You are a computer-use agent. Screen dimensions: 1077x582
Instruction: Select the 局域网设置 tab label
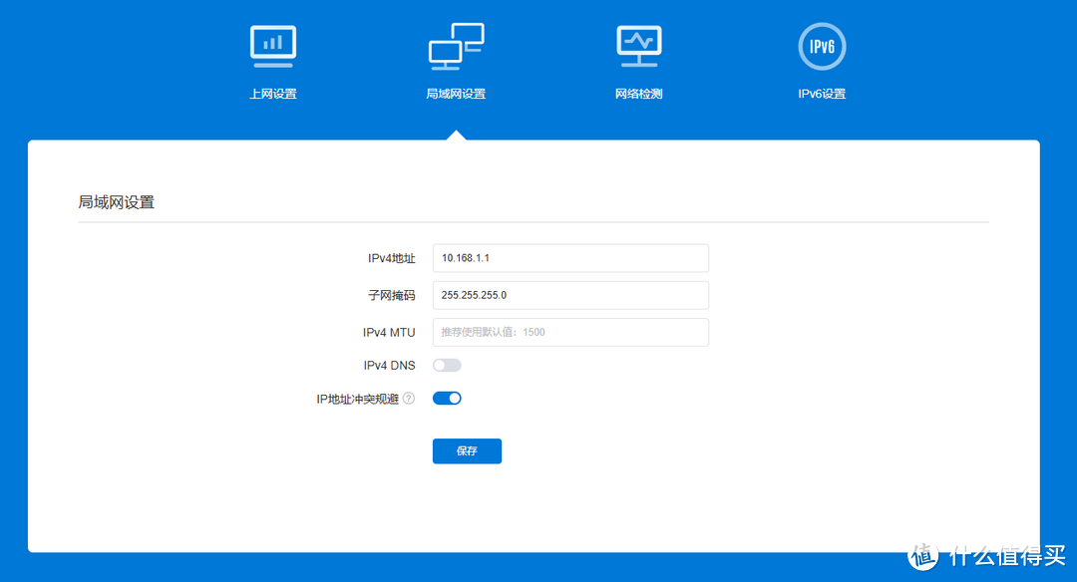(x=456, y=95)
